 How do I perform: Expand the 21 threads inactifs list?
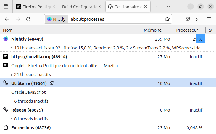click(x=12, y=75)
